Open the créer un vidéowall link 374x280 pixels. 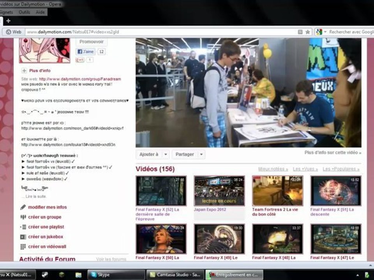(x=47, y=247)
